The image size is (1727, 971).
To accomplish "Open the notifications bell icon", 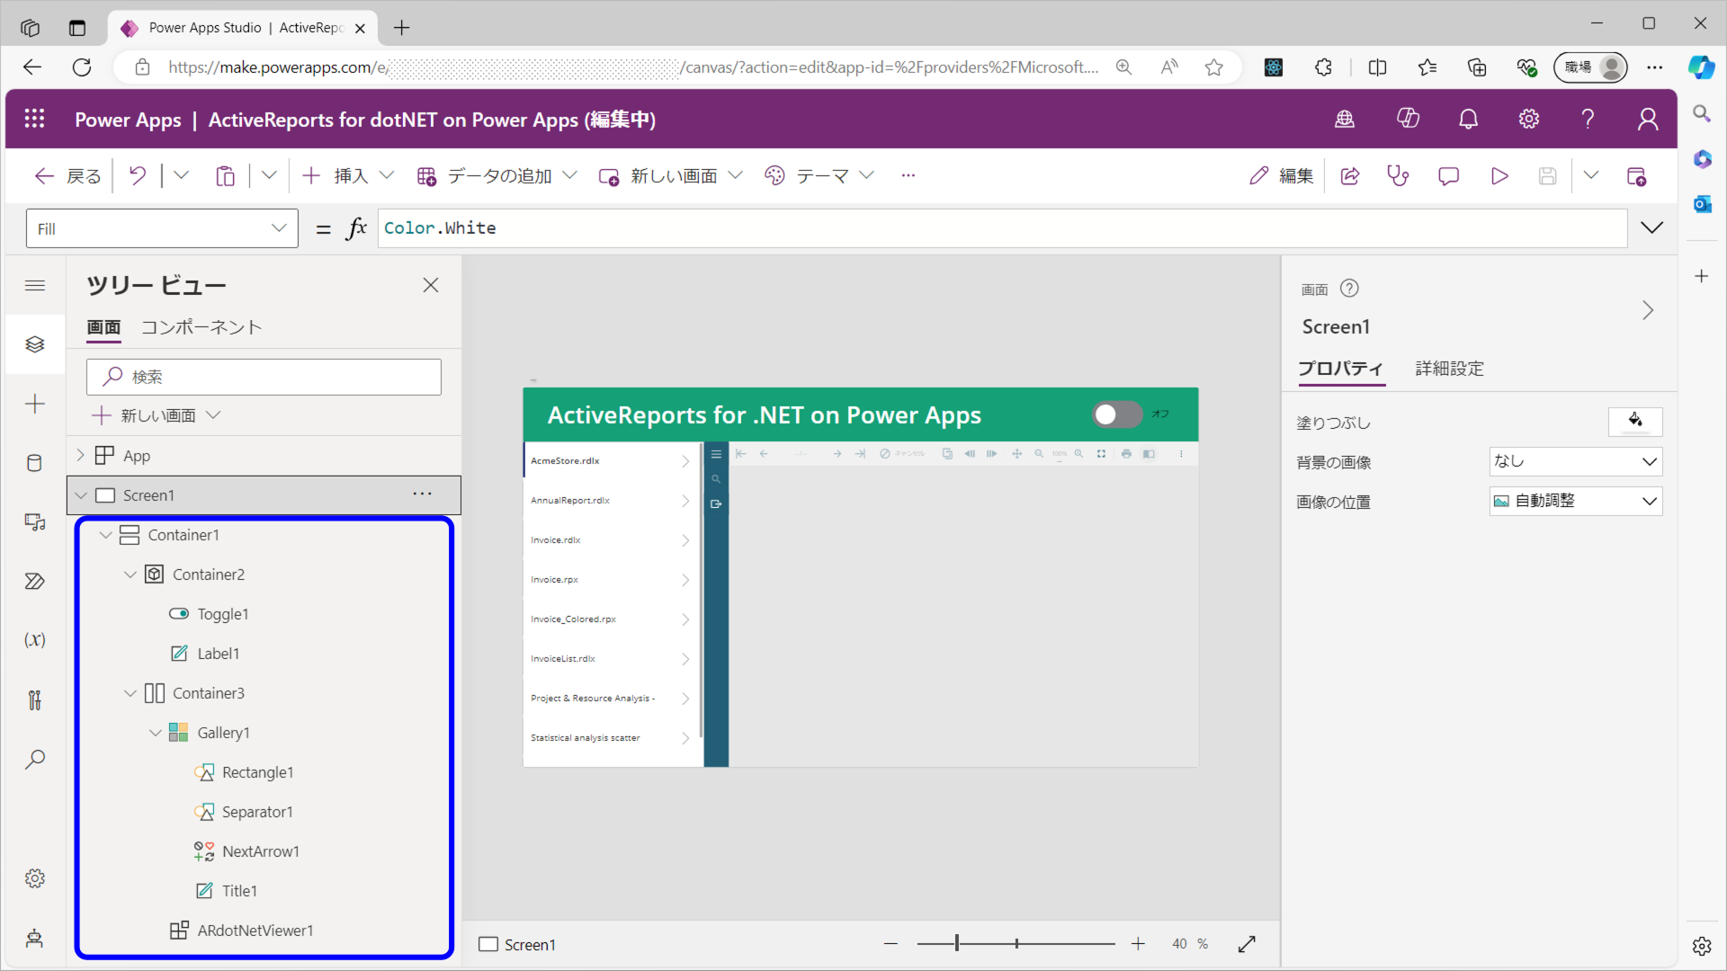I will (x=1468, y=119).
